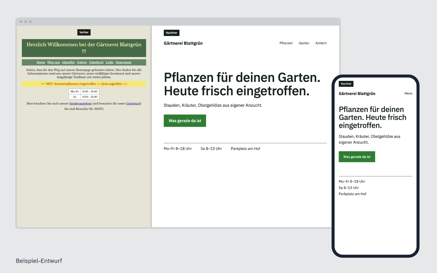
Task: Open Home link in old site navigation
Action: [41, 62]
